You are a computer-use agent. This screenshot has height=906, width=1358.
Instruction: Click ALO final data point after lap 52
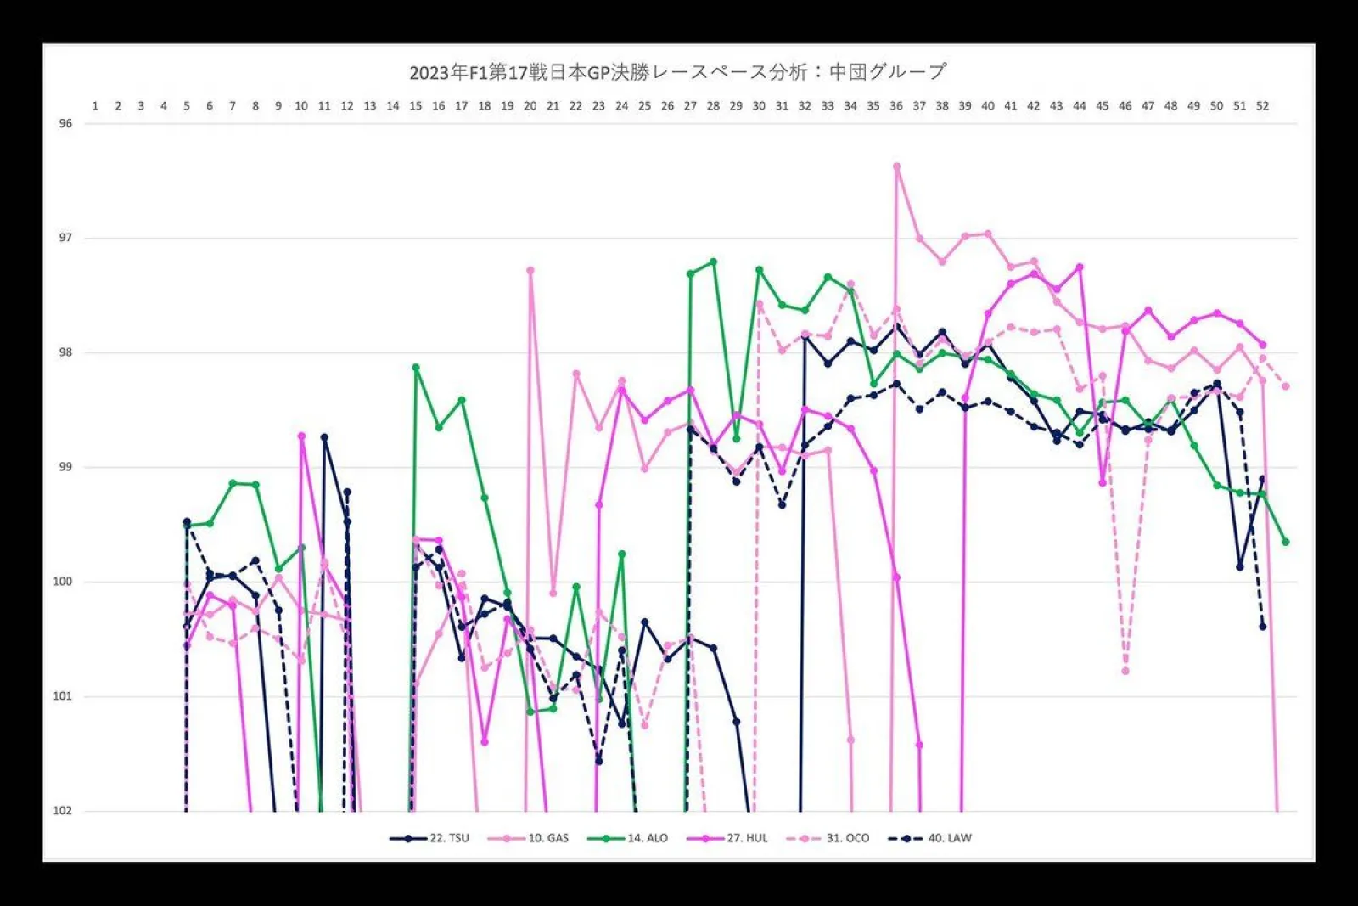pyautogui.click(x=1286, y=542)
